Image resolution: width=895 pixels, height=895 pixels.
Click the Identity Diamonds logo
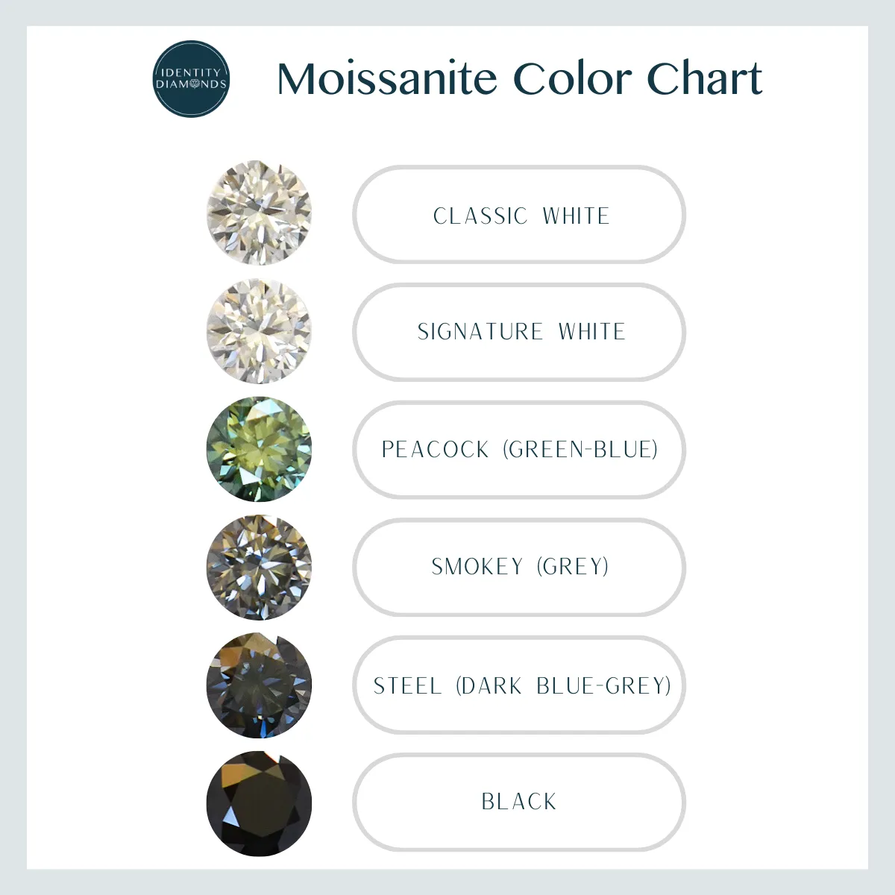[x=191, y=79]
